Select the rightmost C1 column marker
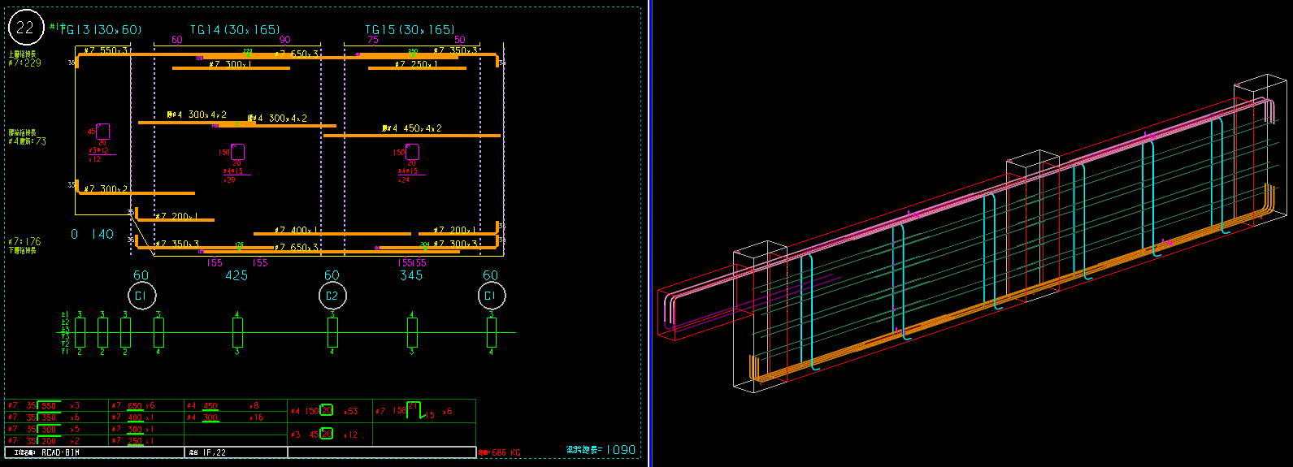1293x467 pixels. pos(491,296)
